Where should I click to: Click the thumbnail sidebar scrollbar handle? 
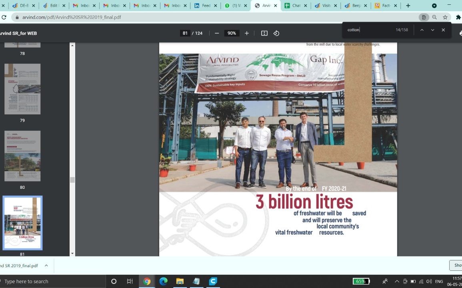[x=72, y=180]
